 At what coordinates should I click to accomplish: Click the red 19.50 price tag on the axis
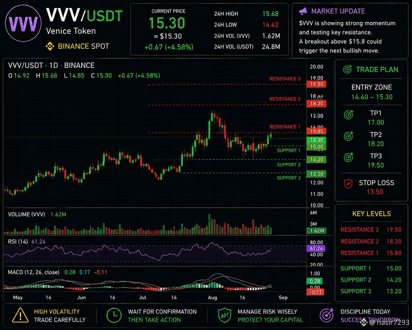(316, 84)
